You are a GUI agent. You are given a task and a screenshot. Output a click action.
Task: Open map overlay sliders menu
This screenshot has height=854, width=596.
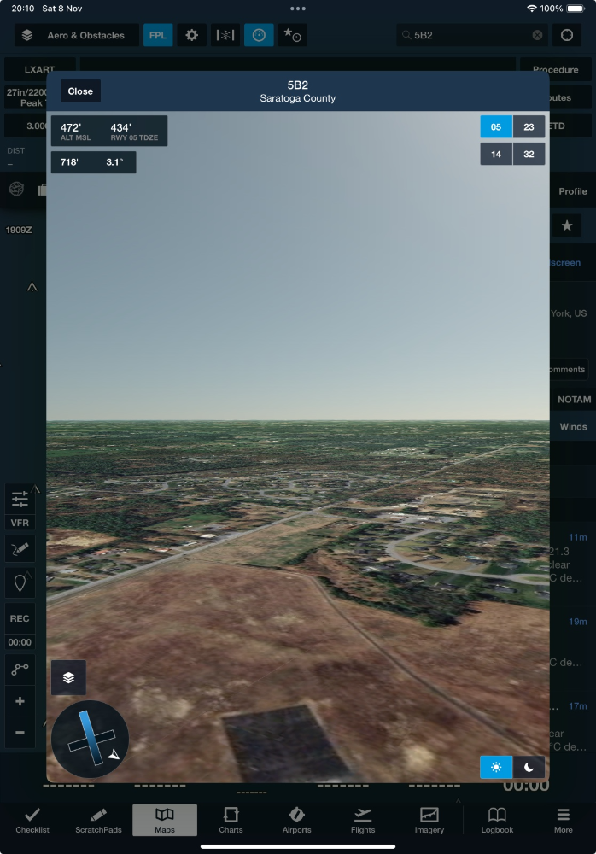click(20, 498)
